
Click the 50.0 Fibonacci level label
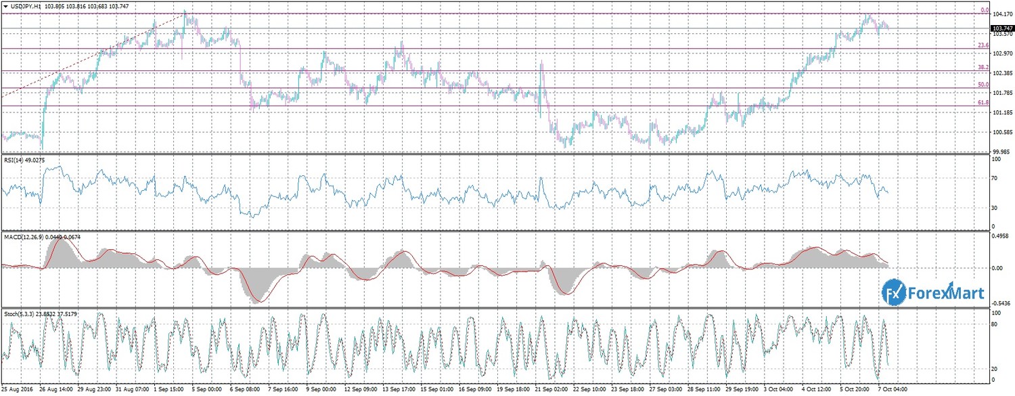pos(984,85)
